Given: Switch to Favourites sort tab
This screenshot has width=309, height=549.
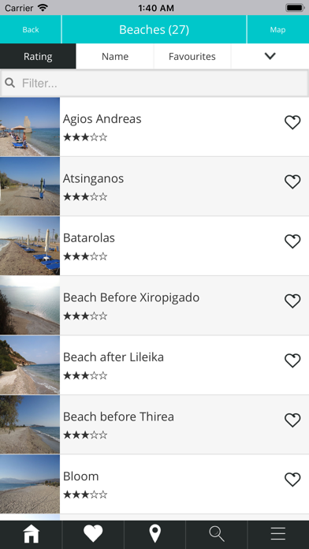Looking at the screenshot, I should tap(192, 56).
